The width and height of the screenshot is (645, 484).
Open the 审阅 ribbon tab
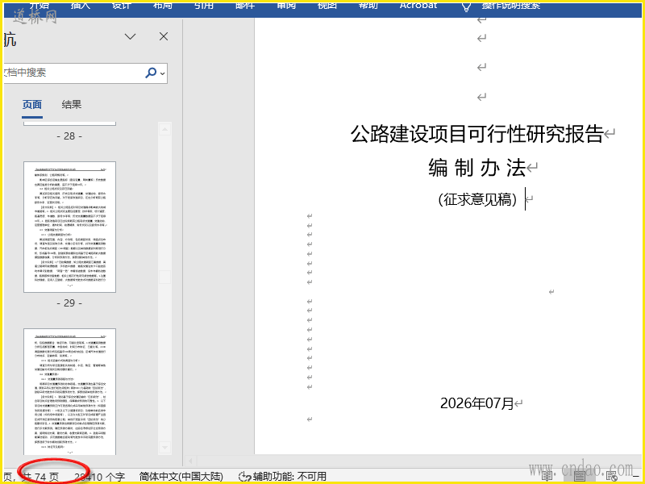(x=286, y=6)
